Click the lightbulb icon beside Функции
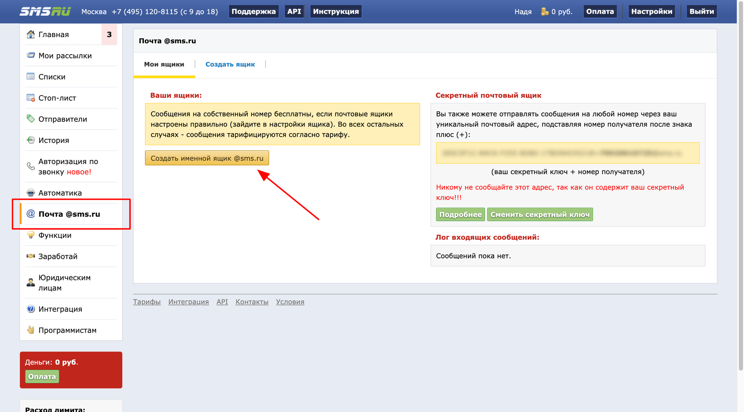This screenshot has height=412, width=744. pos(31,235)
